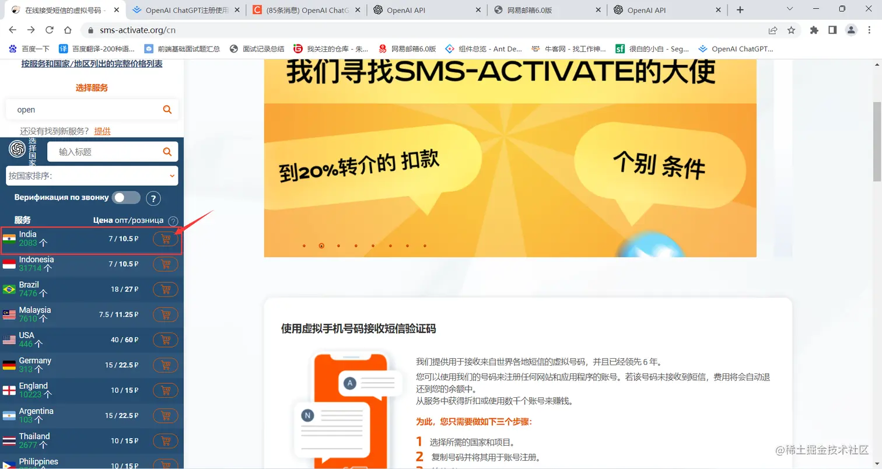Click search icon in country title field

point(167,152)
